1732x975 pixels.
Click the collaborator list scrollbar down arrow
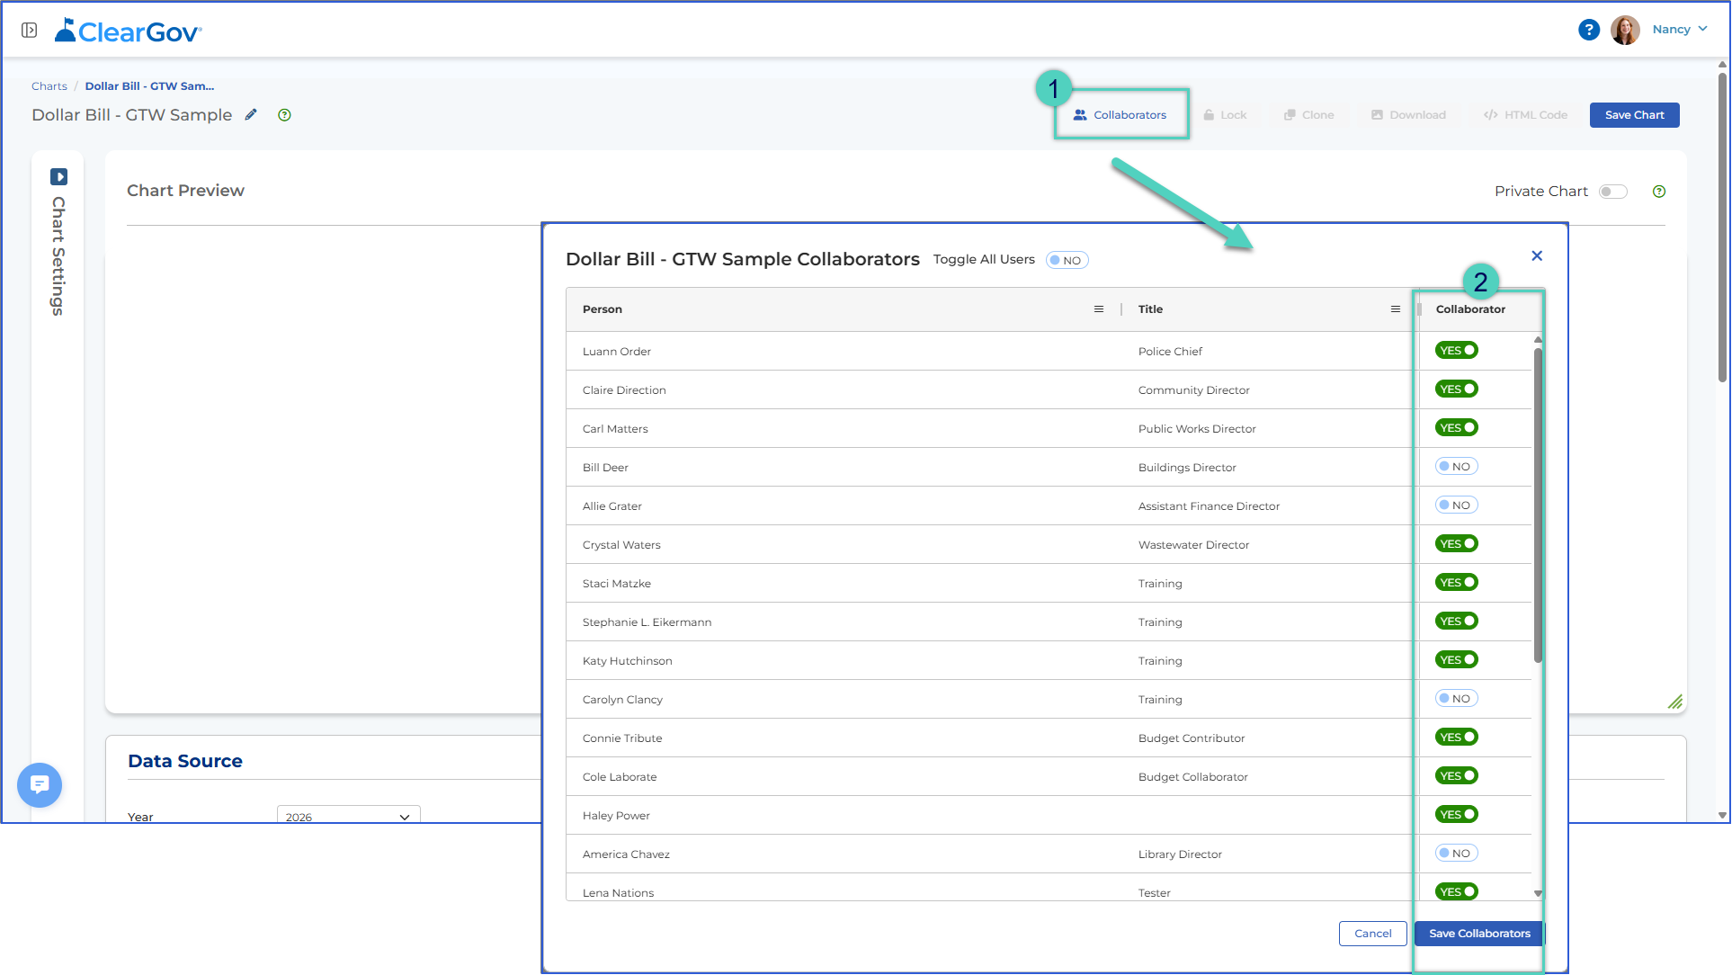(x=1538, y=893)
